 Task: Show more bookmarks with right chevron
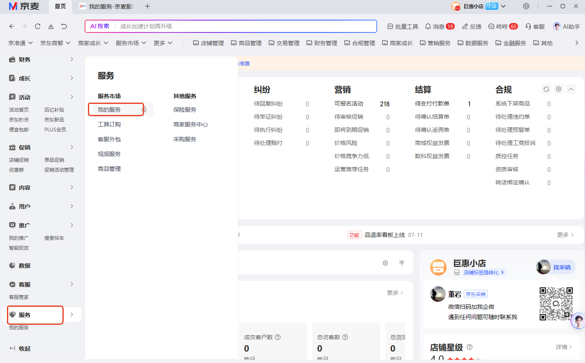(577, 43)
